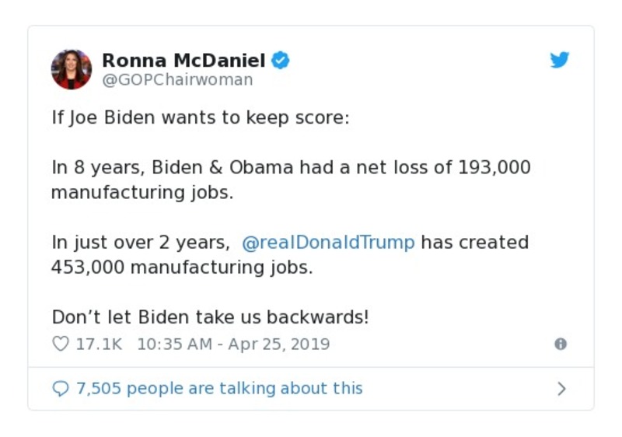Expand the conversation with the right chevron

tap(561, 388)
